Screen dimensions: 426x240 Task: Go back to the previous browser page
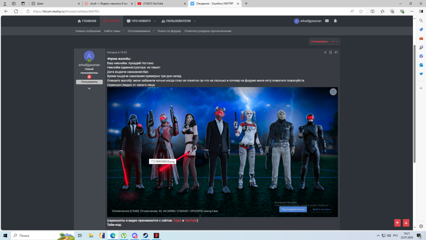pos(6,11)
